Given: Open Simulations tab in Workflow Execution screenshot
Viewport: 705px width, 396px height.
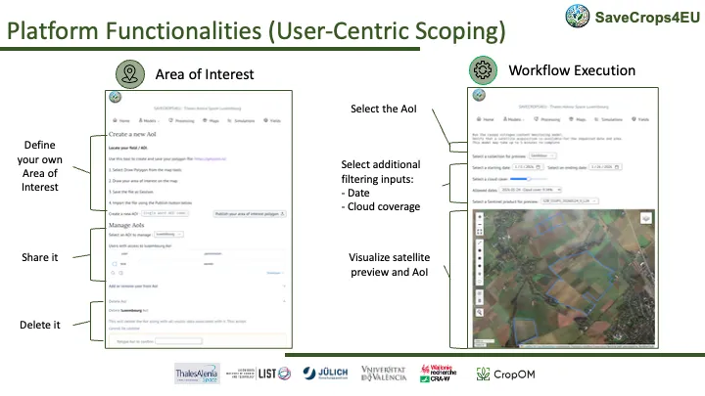Looking at the screenshot, I should 609,119.
